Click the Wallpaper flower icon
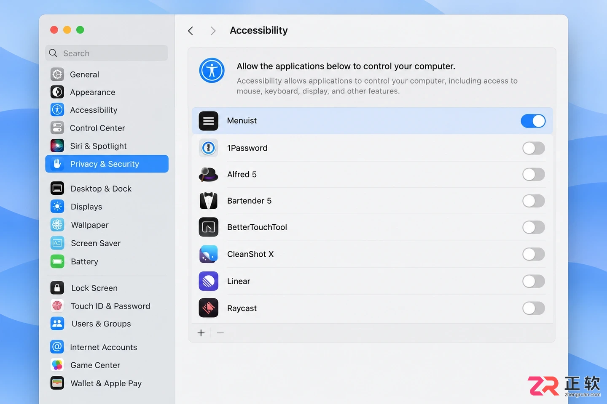This screenshot has height=404, width=607. (x=57, y=225)
